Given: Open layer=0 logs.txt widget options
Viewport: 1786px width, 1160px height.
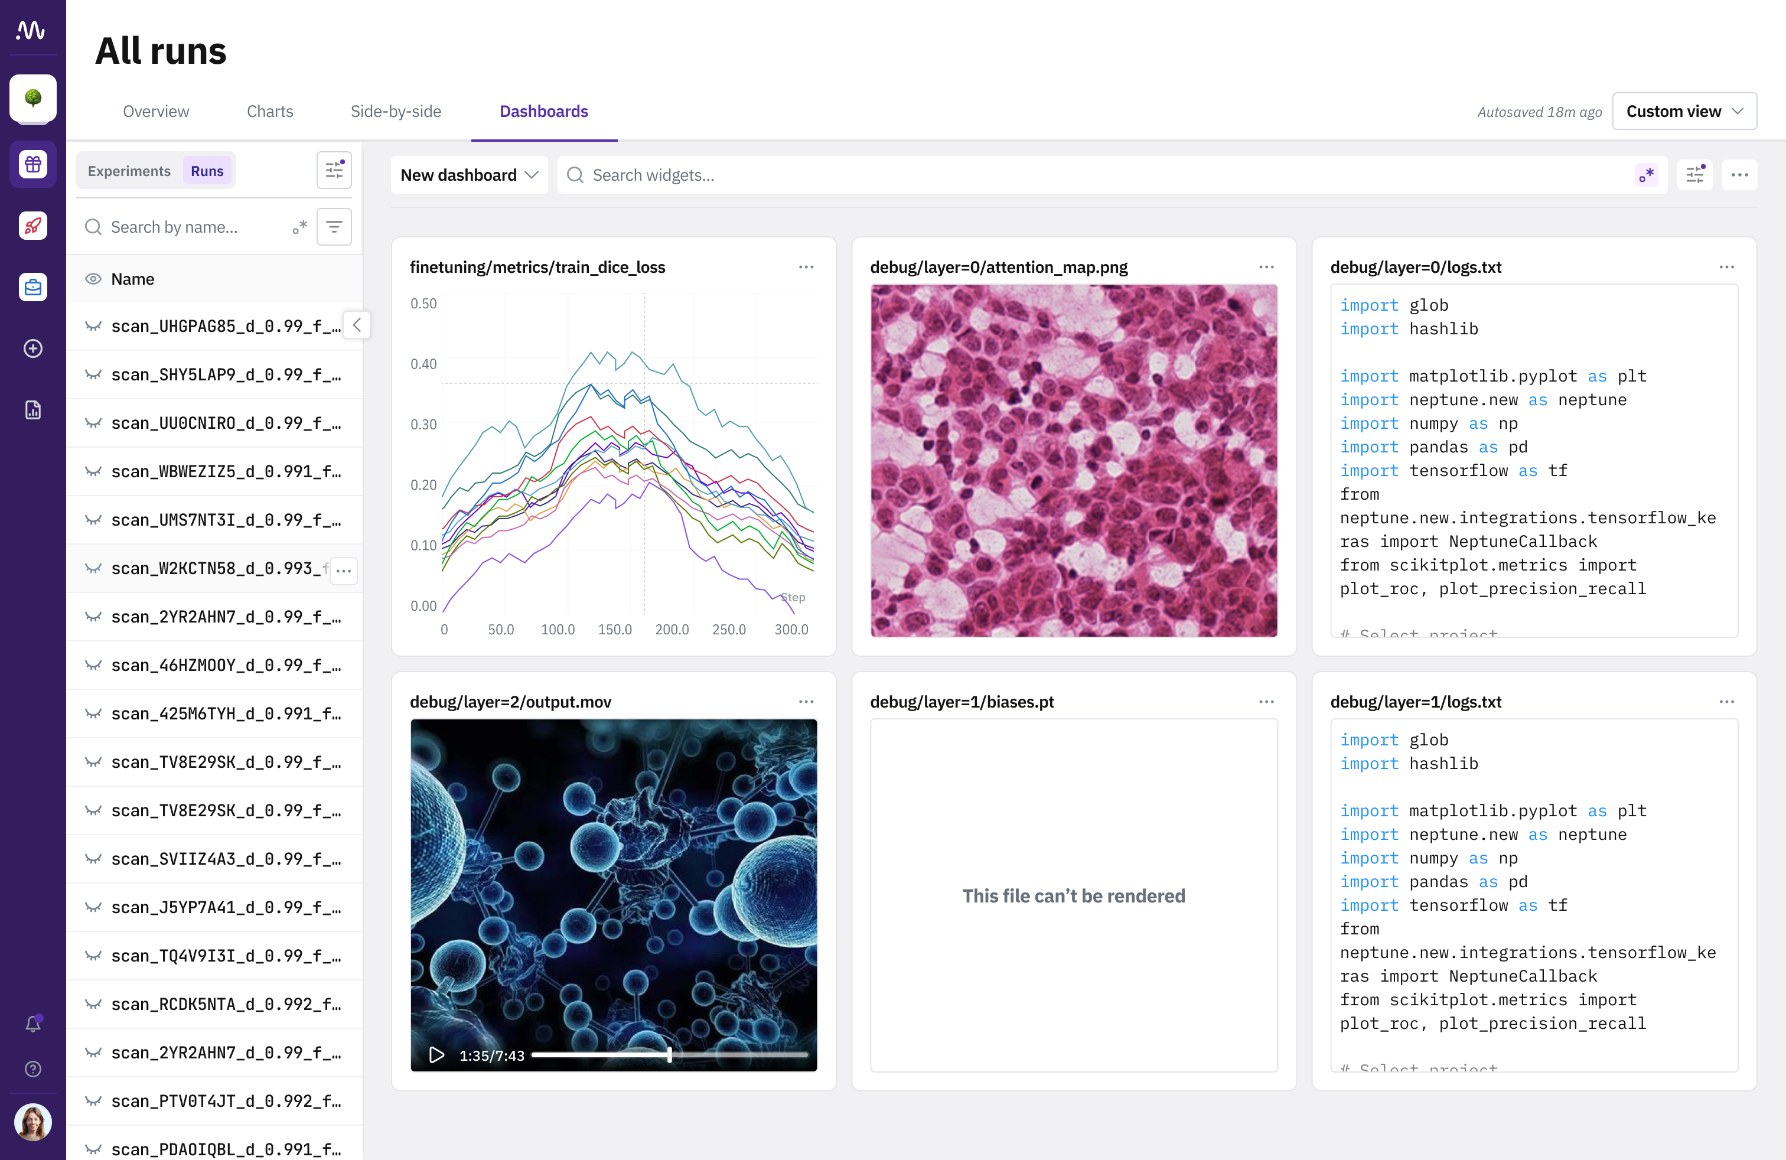Looking at the screenshot, I should click(x=1726, y=266).
